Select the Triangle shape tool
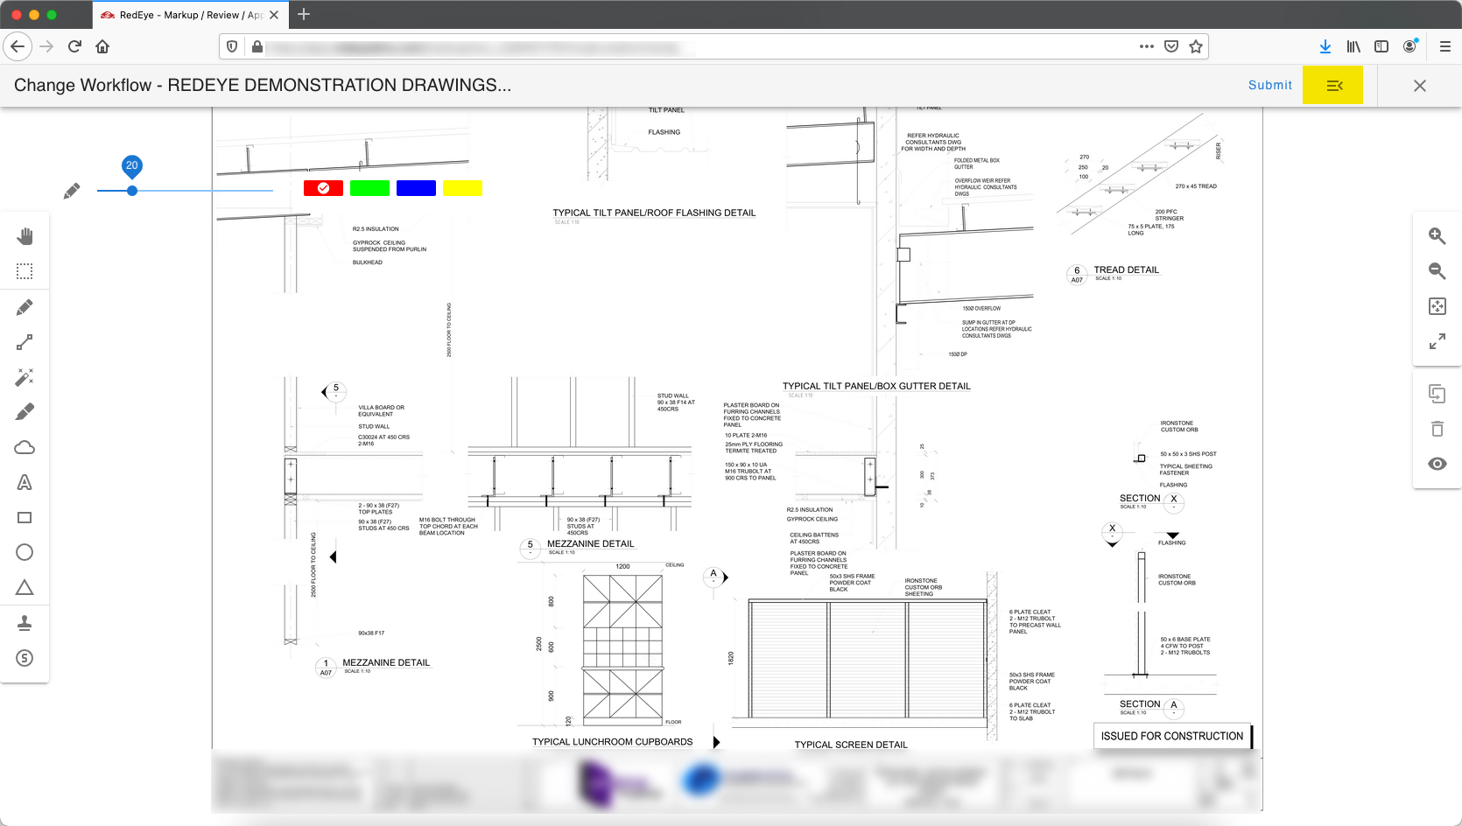 click(x=25, y=587)
